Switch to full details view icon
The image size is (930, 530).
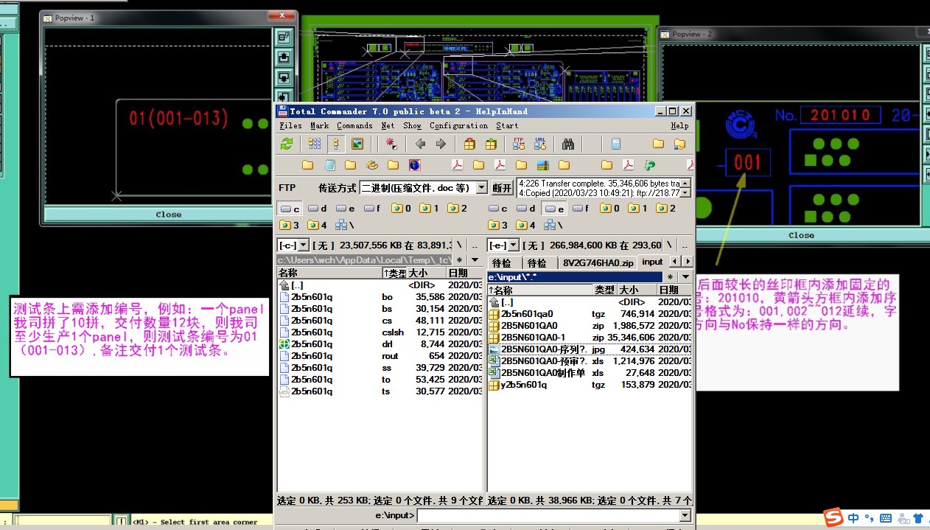[x=336, y=144]
